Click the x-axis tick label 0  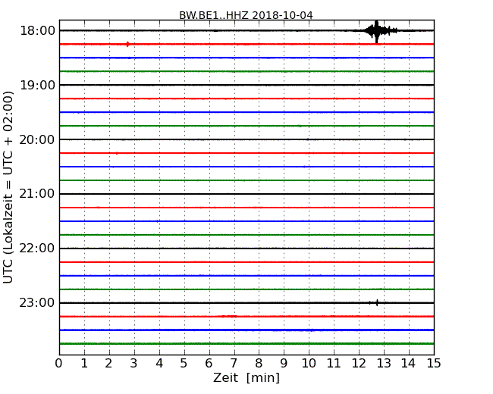[59, 363]
